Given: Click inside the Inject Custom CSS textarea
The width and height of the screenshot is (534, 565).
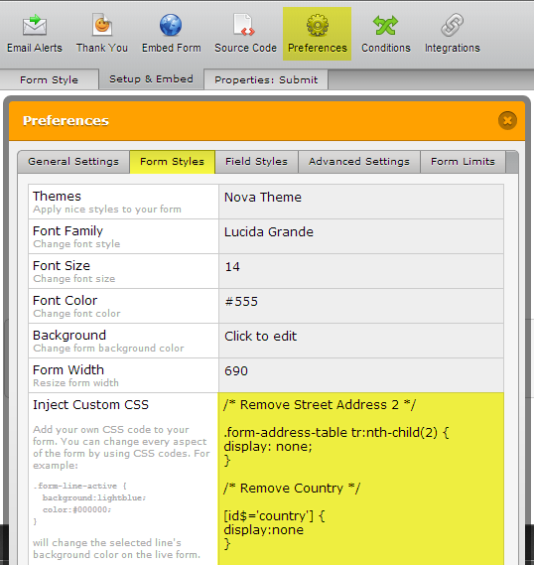Looking at the screenshot, I should click(361, 479).
